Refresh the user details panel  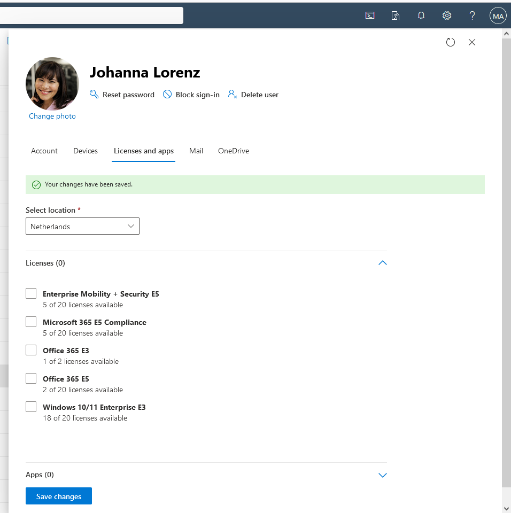click(451, 42)
